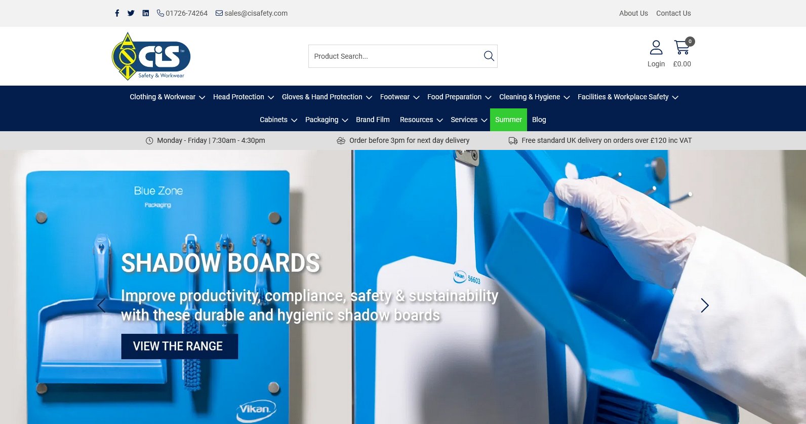This screenshot has height=424, width=806.
Task: Open the Facebook social icon
Action: 117,13
